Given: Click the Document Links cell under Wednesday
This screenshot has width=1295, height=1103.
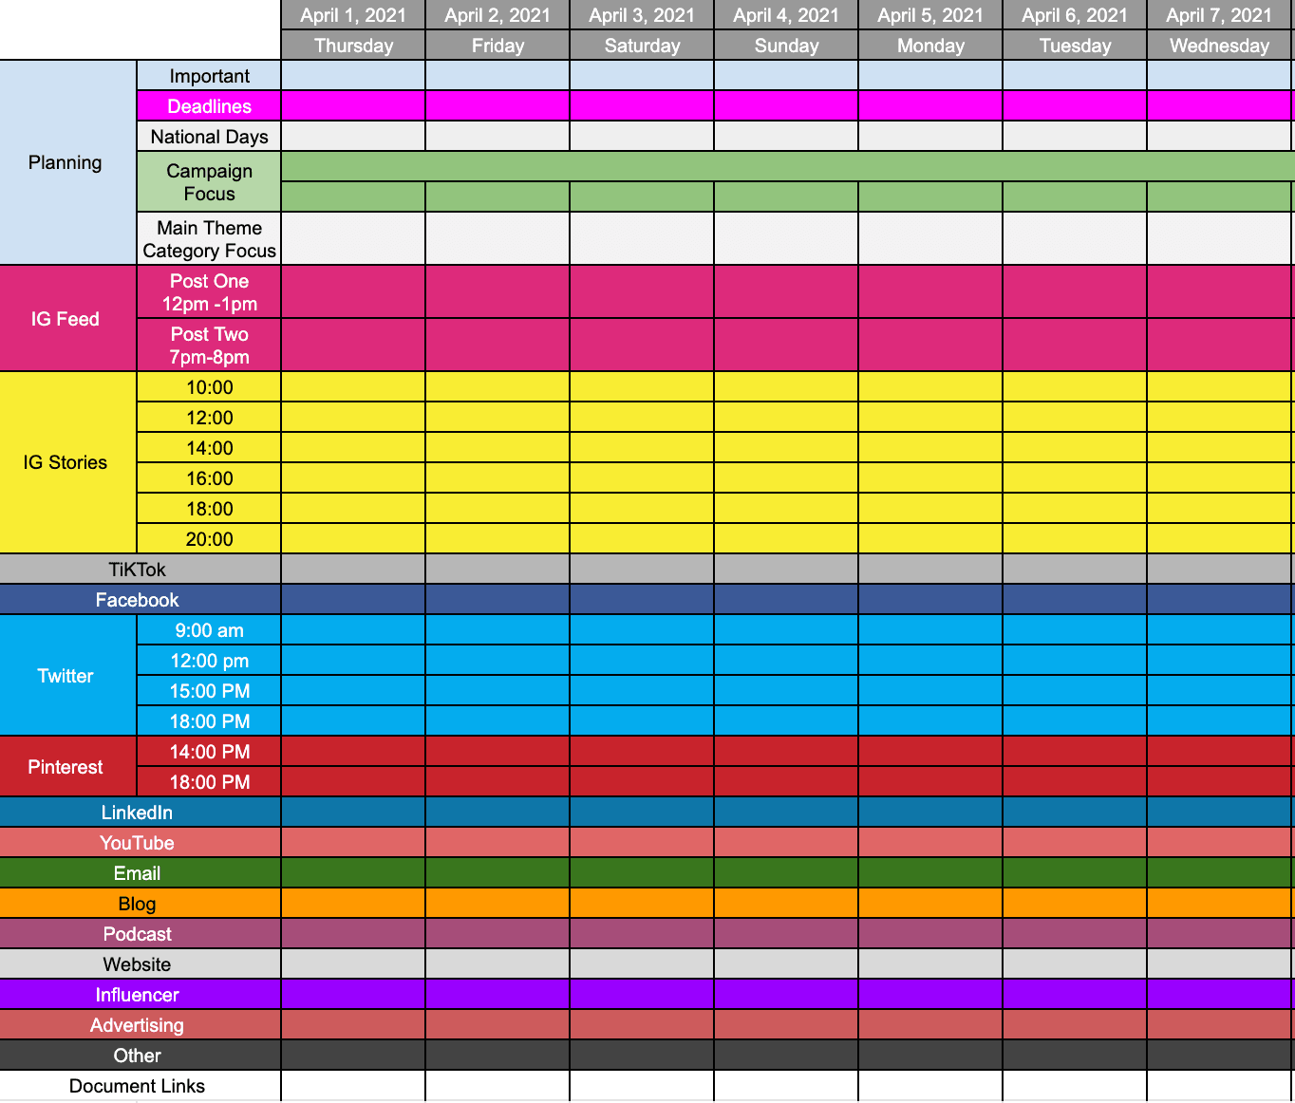Looking at the screenshot, I should click(x=1219, y=1085).
